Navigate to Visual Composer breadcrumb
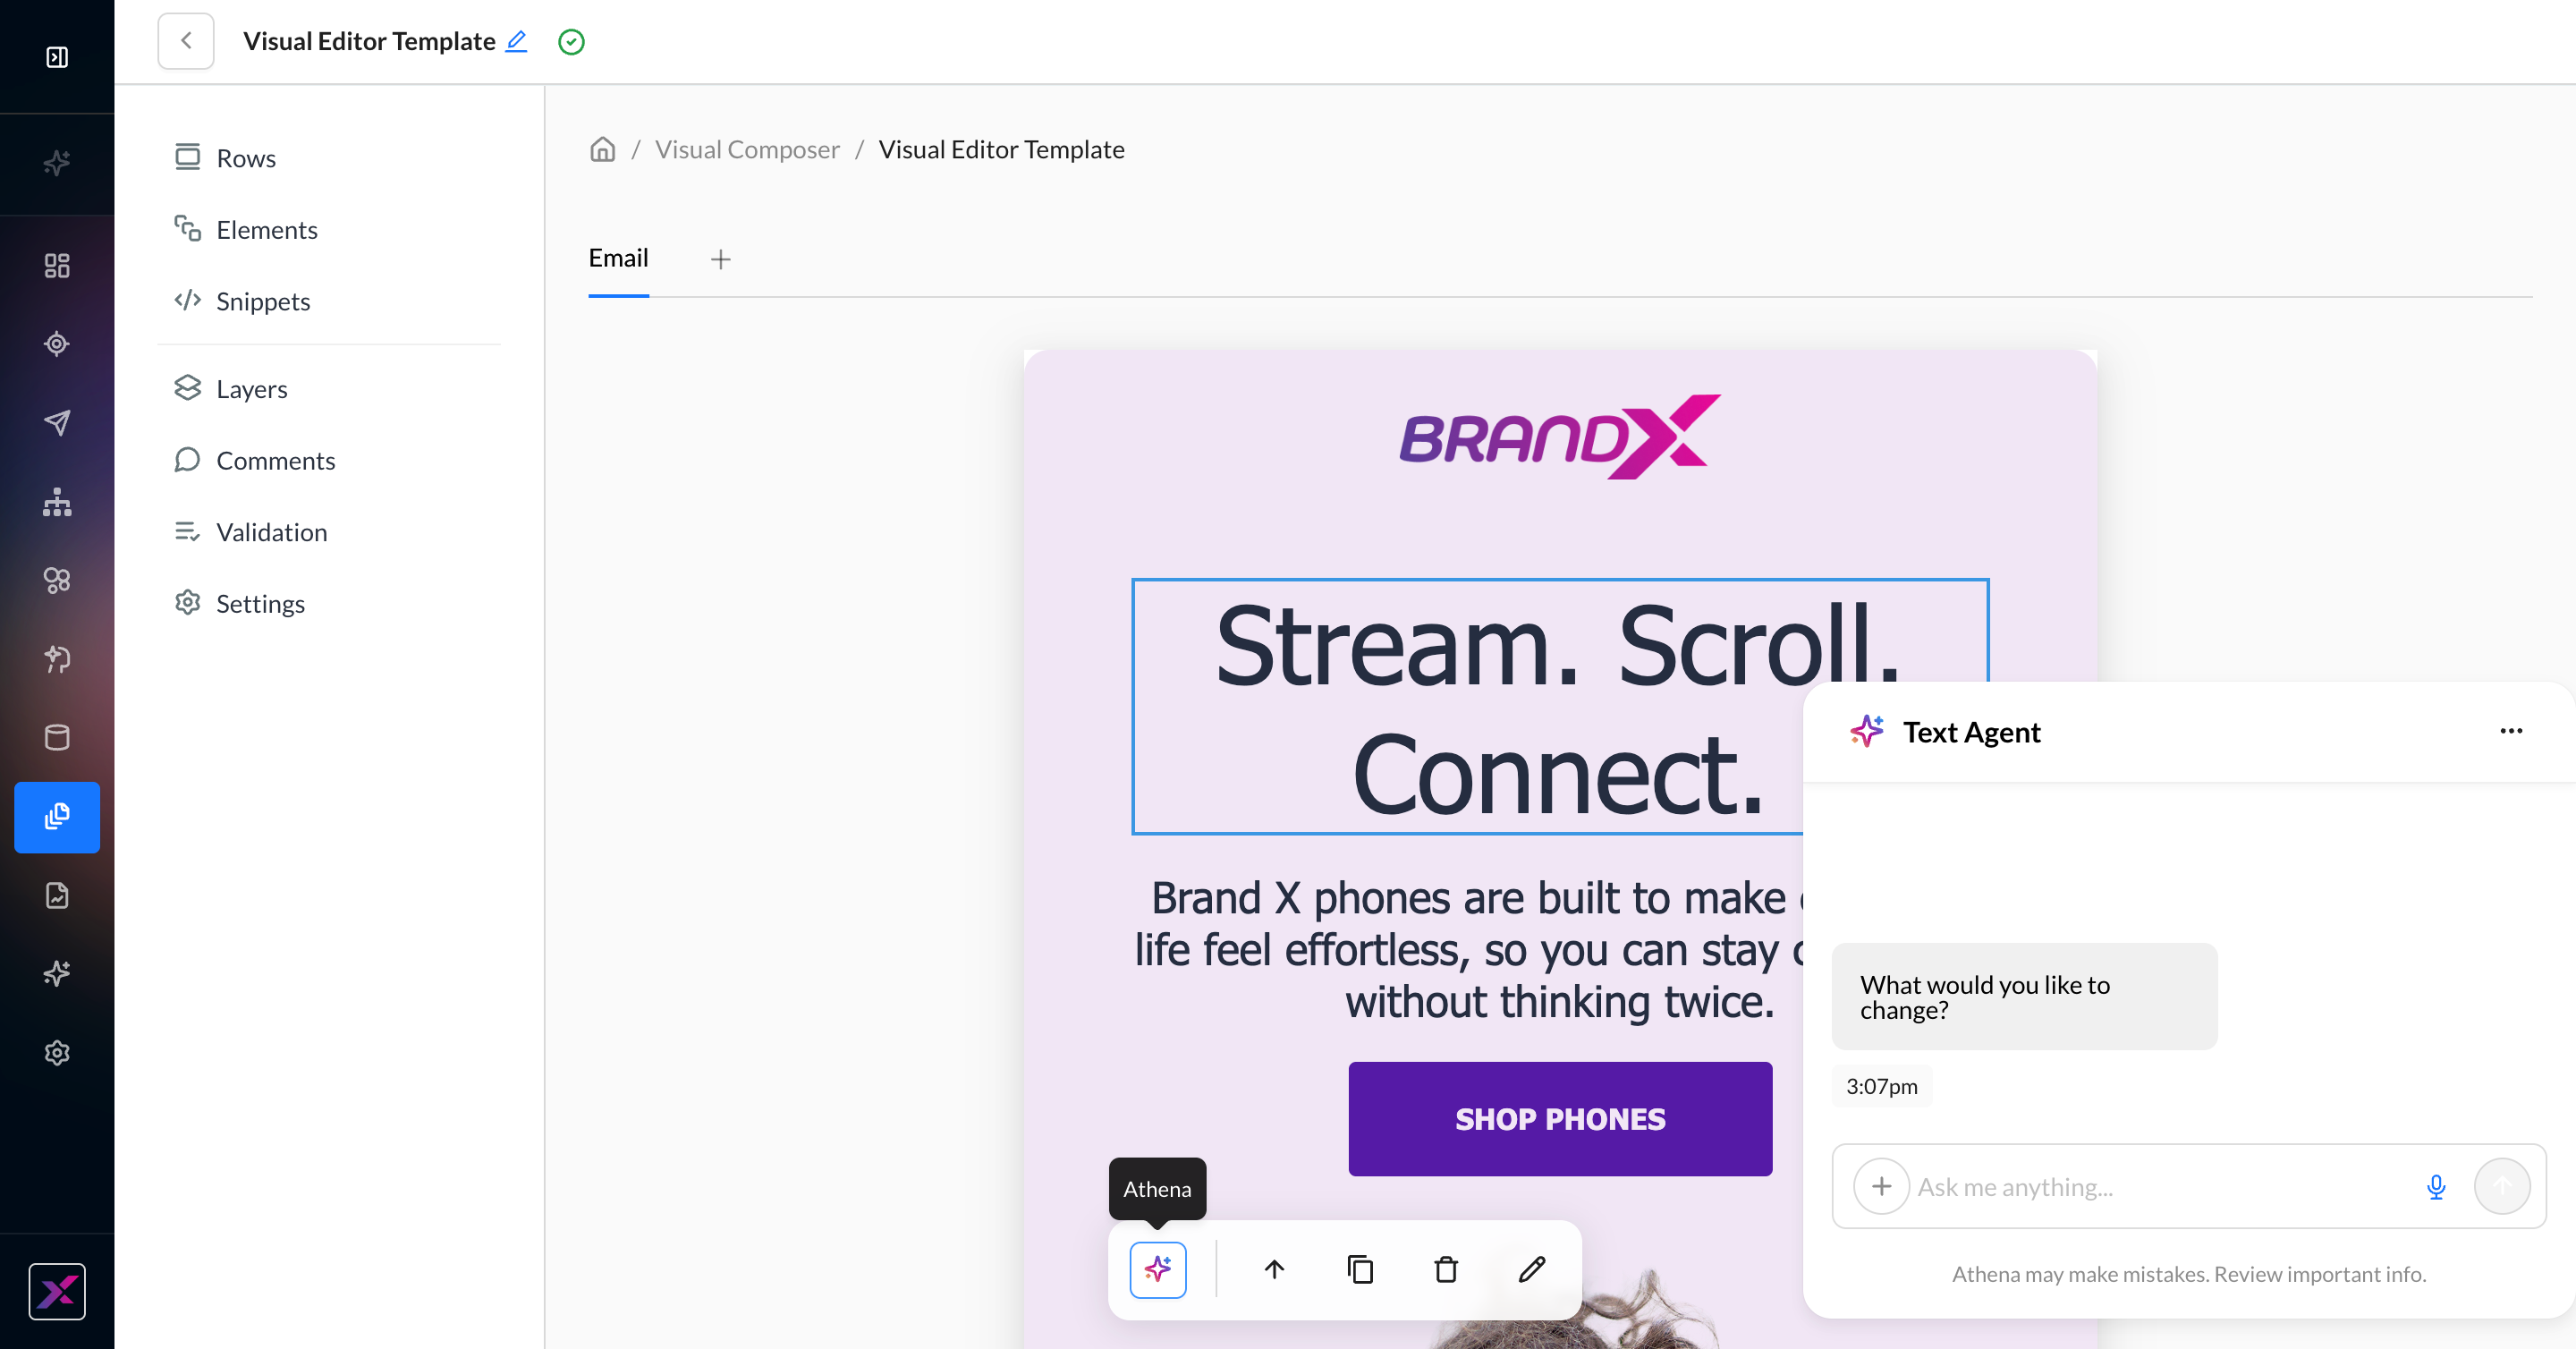This screenshot has height=1349, width=2576. (x=747, y=149)
